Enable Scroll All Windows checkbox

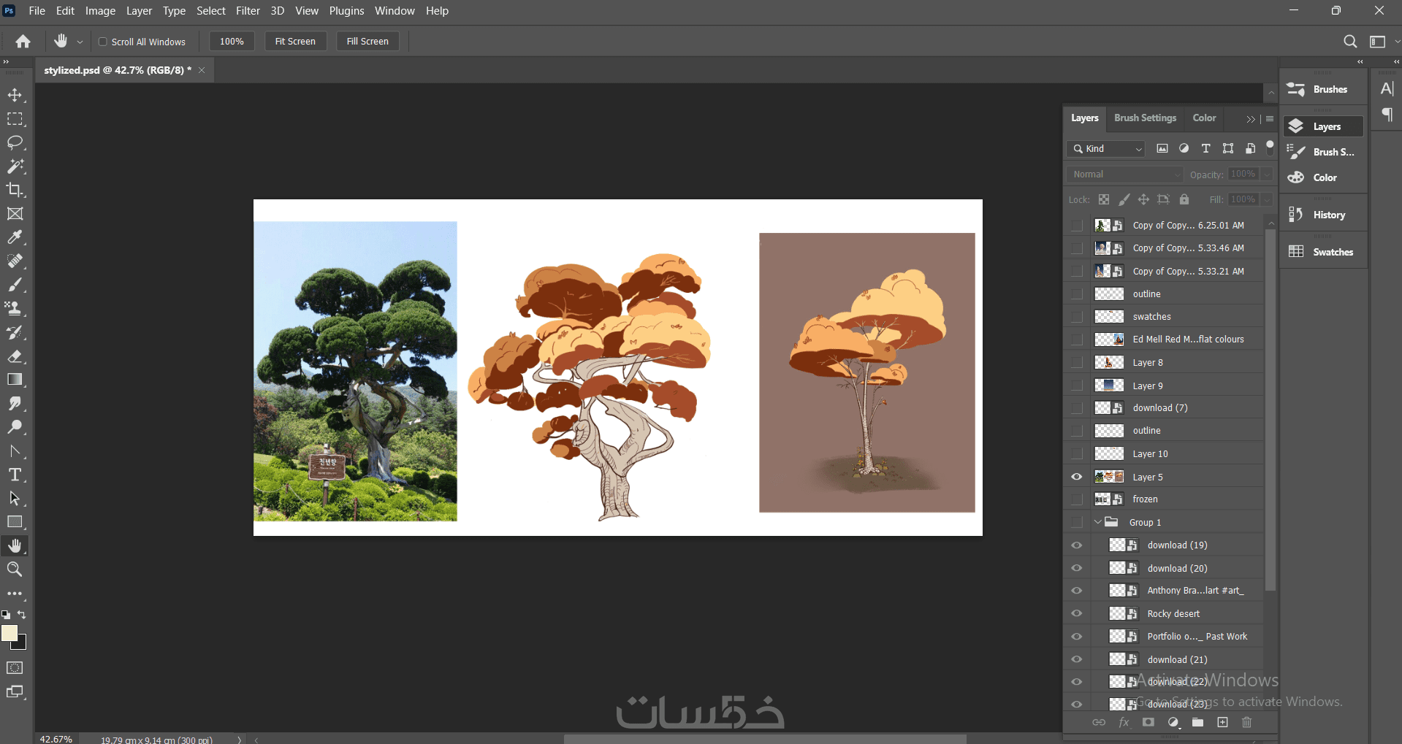click(x=103, y=42)
